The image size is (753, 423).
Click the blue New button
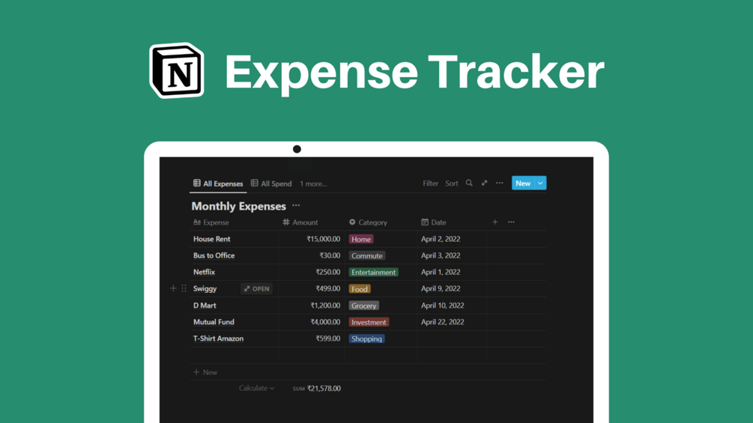click(523, 183)
